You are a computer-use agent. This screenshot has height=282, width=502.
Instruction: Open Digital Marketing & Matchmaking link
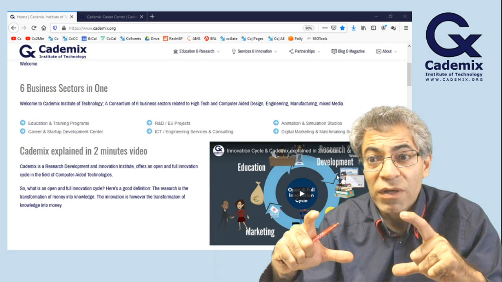(316, 132)
